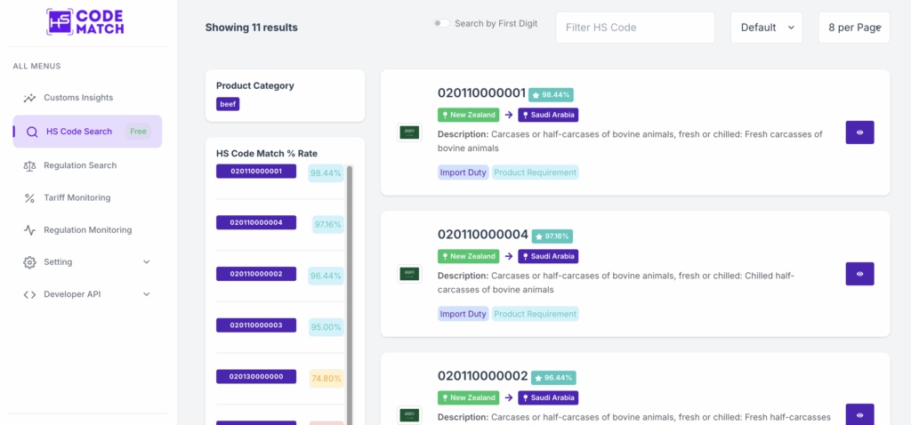Expand the Setting menu chevron
Viewport: 911px width, 425px height.
147,262
